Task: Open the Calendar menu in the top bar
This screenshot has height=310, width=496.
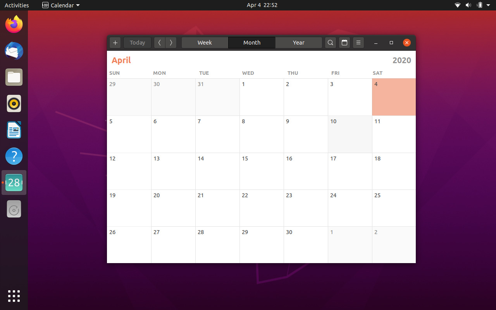Action: pyautogui.click(x=60, y=5)
